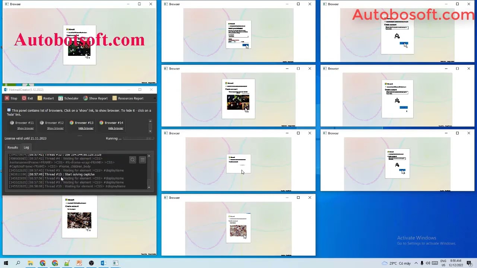The height and width of the screenshot is (268, 477).
Task: Click the panel info icon
Action: pyautogui.click(x=9, y=110)
